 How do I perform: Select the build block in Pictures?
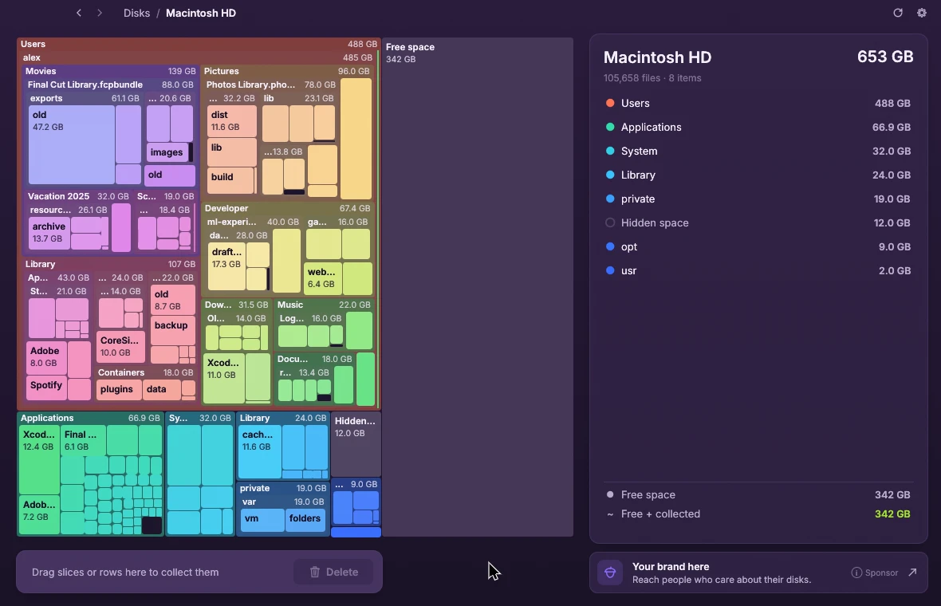click(x=231, y=180)
